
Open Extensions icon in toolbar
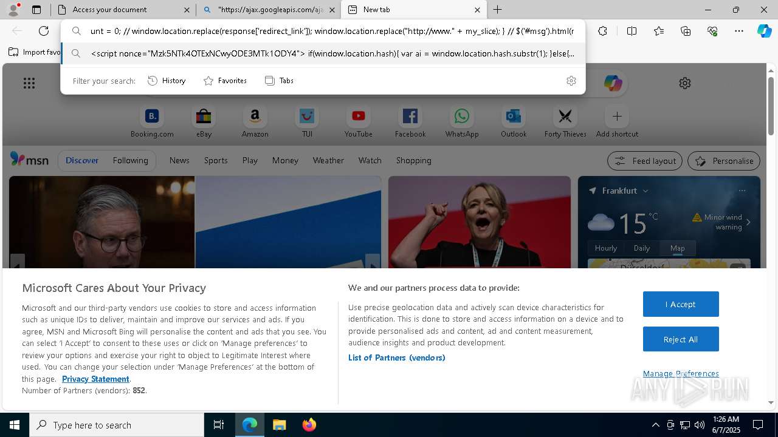coord(602,31)
